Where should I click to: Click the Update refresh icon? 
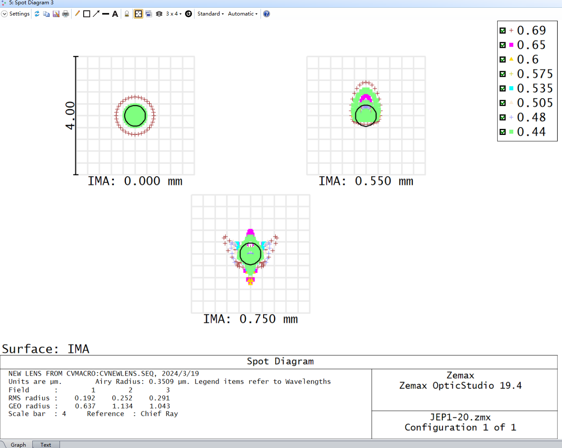[37, 14]
